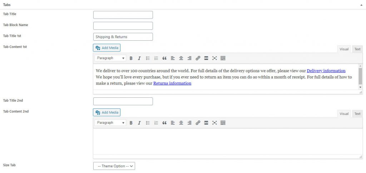Insert numbered list in second editor
This screenshot has width=366, height=173.
click(156, 123)
